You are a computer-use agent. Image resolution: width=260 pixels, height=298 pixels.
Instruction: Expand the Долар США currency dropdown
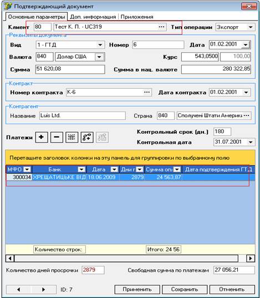pyautogui.click(x=99, y=57)
